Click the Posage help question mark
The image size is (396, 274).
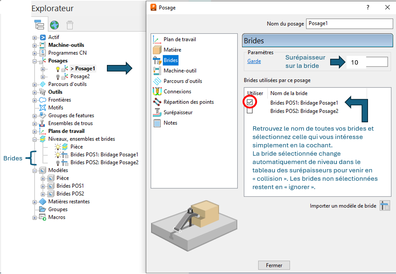coord(368,7)
